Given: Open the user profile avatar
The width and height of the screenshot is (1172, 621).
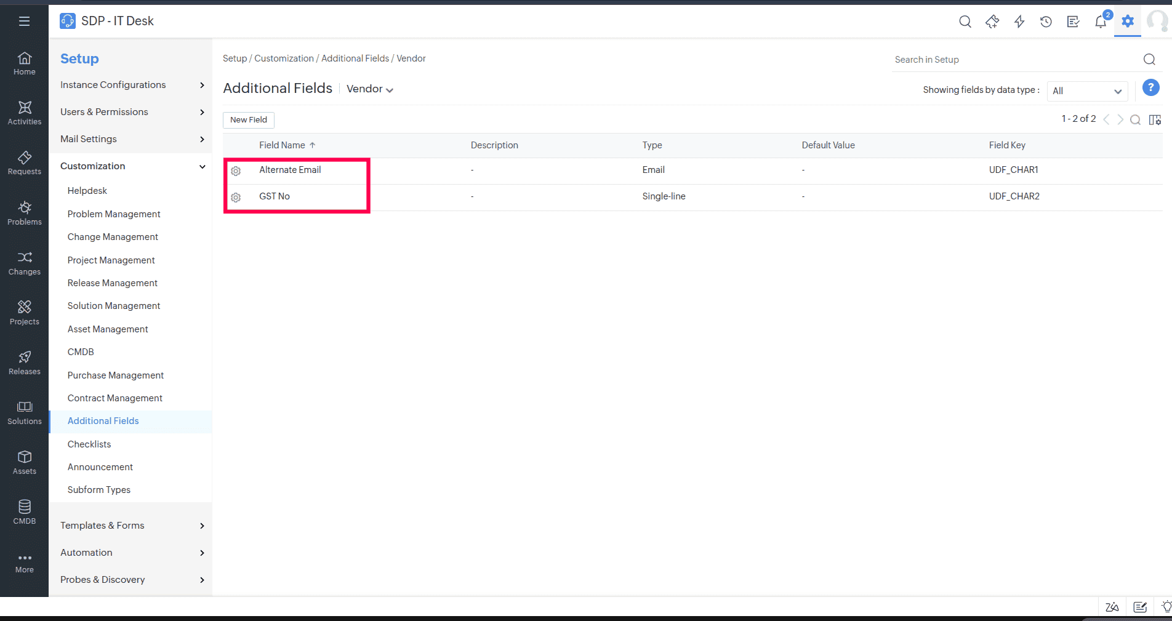Looking at the screenshot, I should (1158, 22).
